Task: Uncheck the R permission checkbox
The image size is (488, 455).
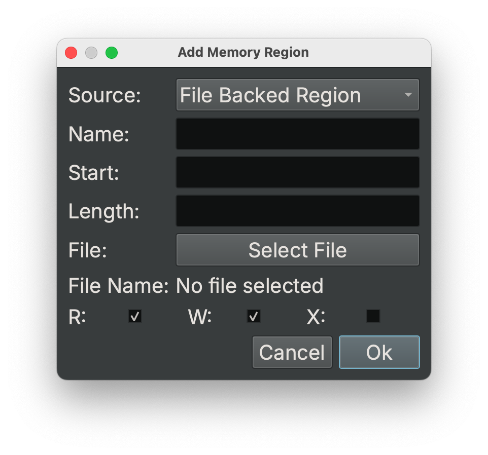Action: pyautogui.click(x=134, y=316)
